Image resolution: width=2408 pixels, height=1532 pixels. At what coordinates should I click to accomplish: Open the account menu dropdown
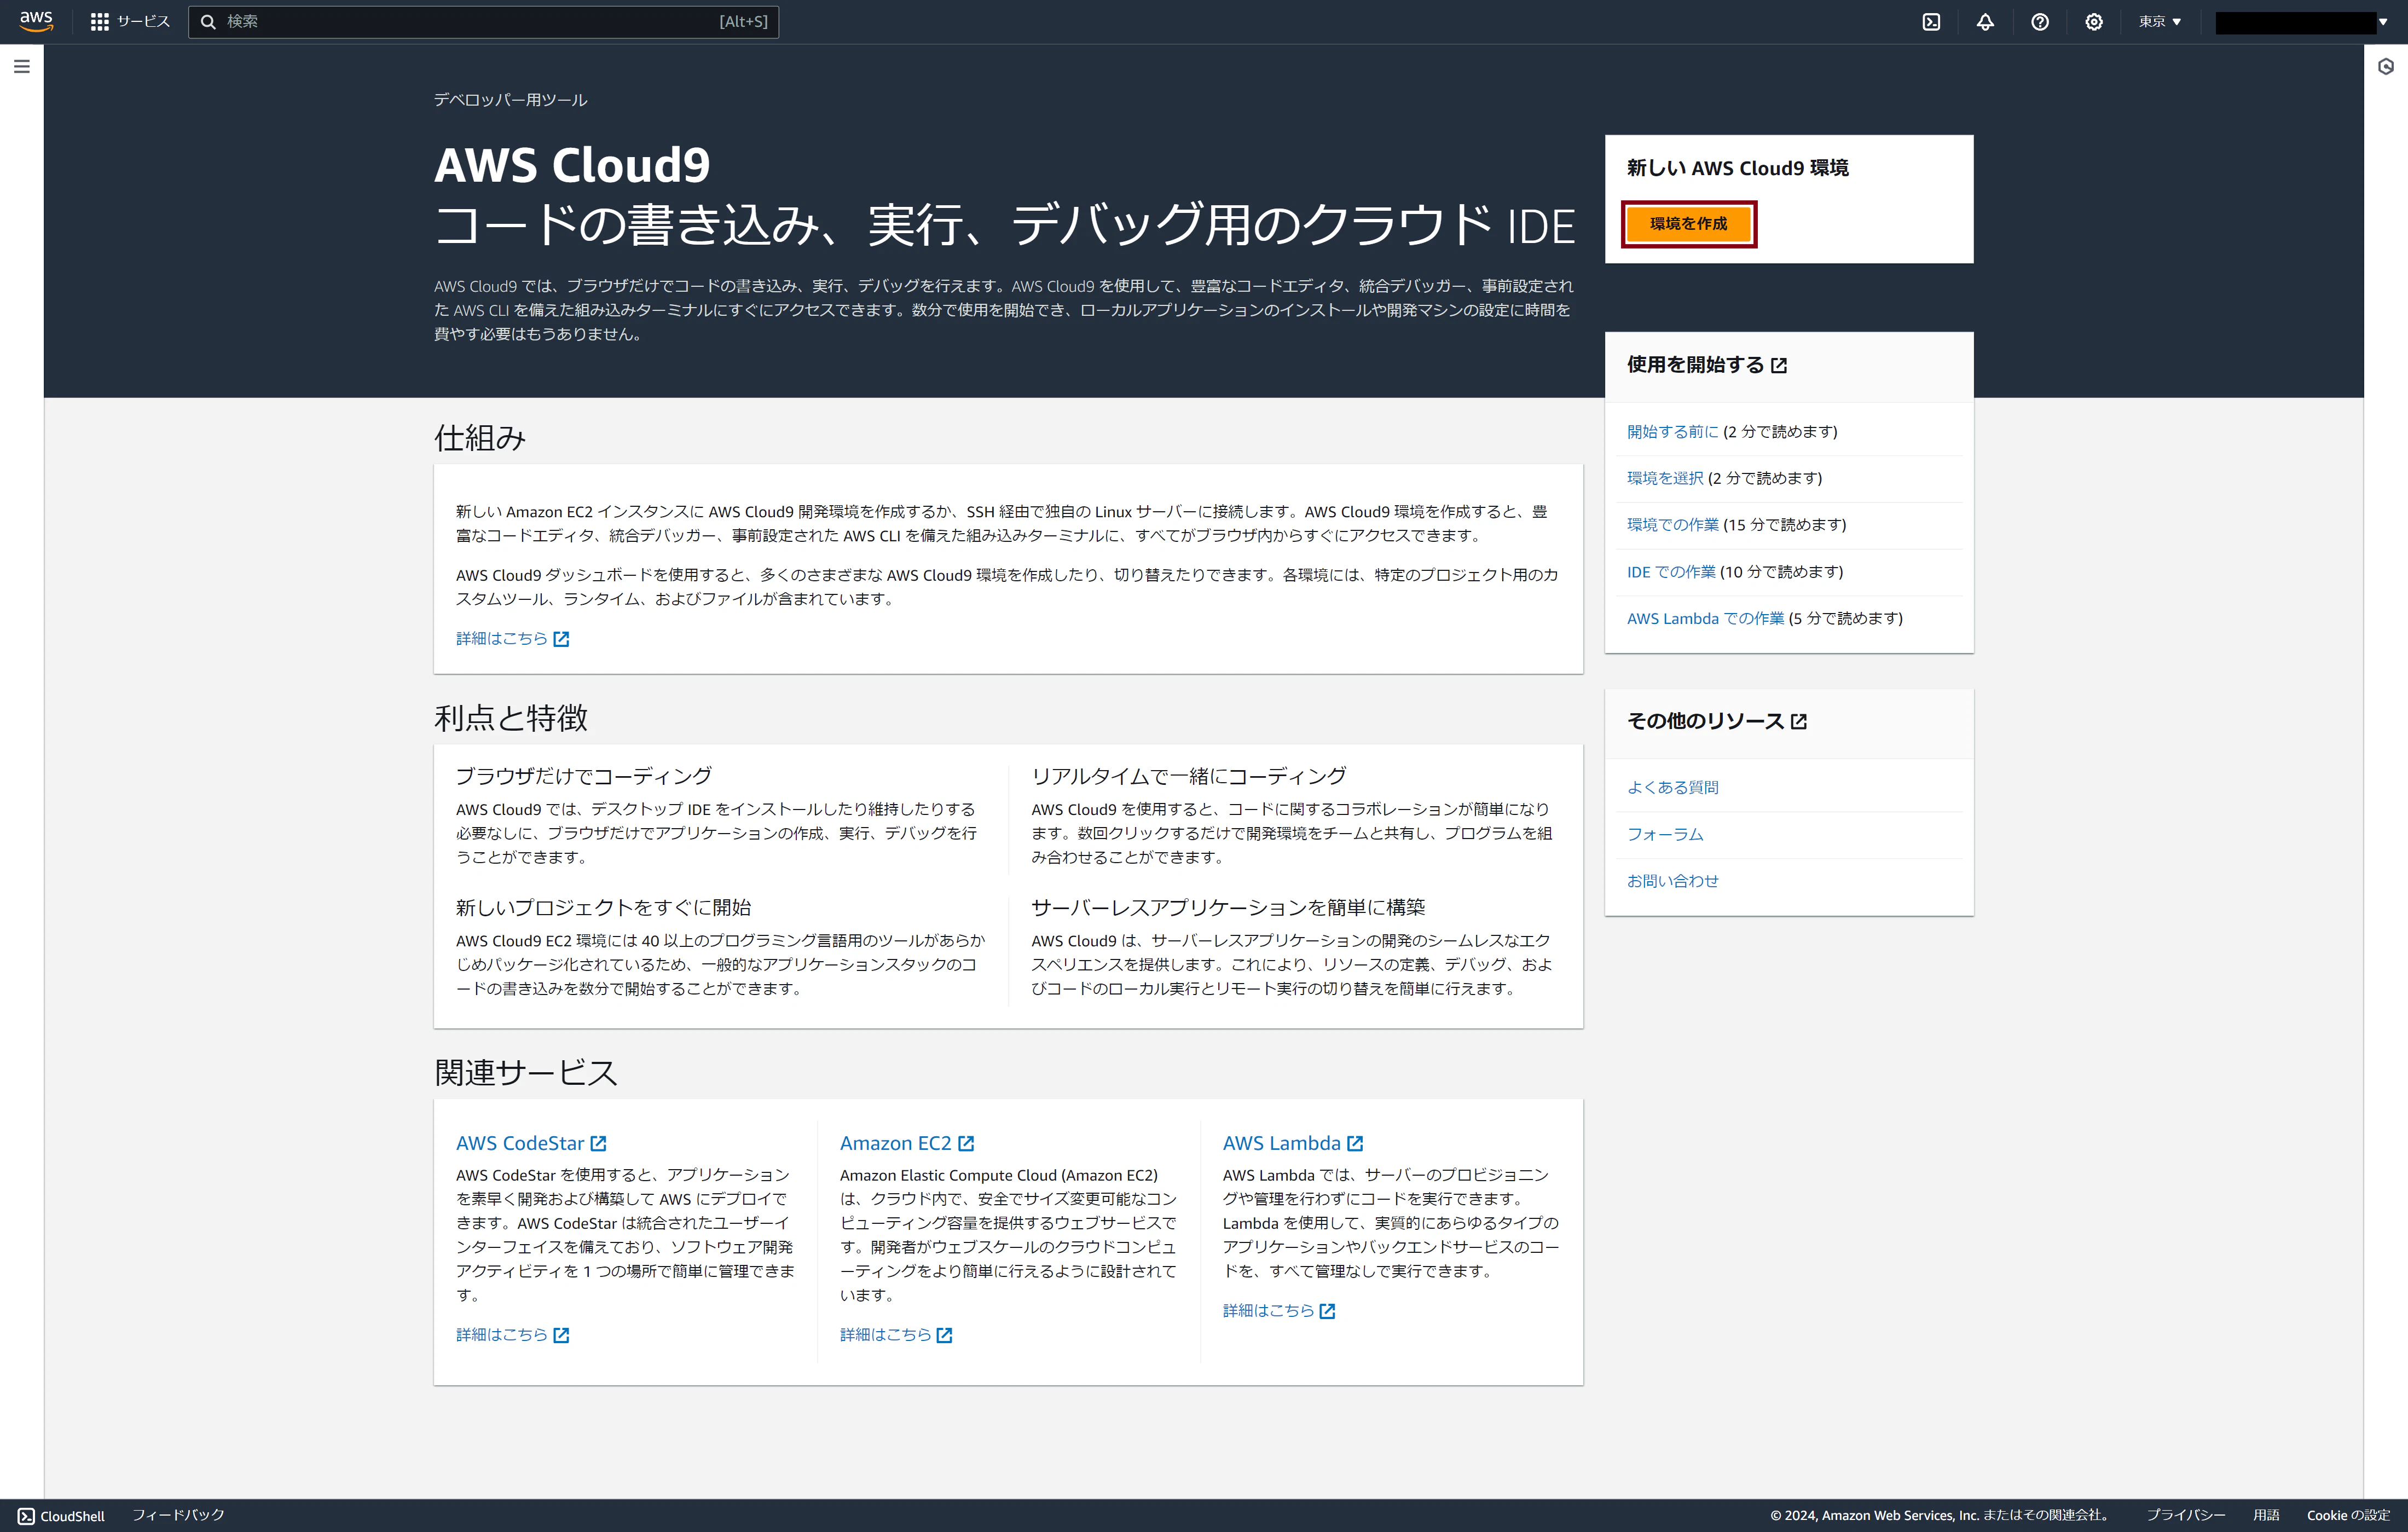(x=2301, y=22)
